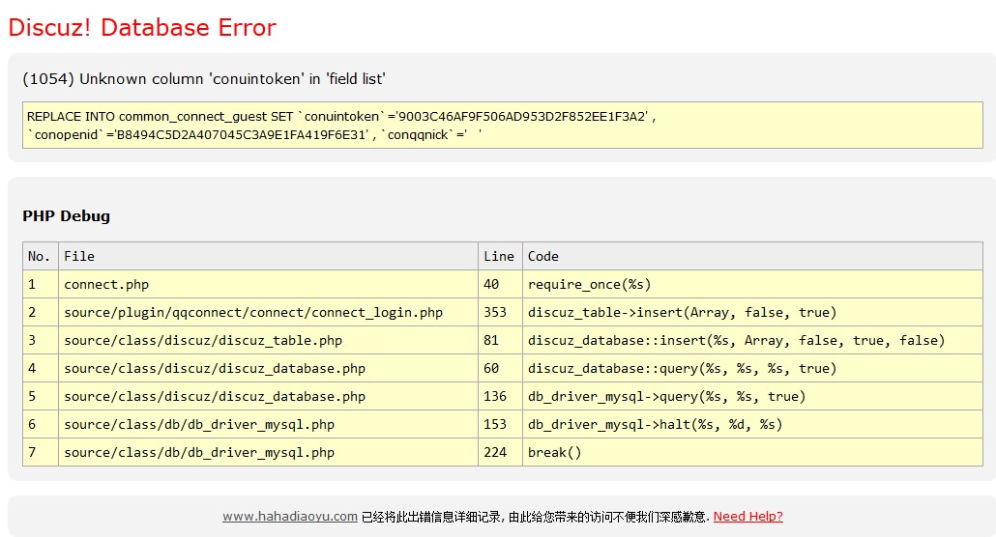Image resolution: width=996 pixels, height=537 pixels.
Task: Select discuz_database.php path in row 5
Action: 268,396
